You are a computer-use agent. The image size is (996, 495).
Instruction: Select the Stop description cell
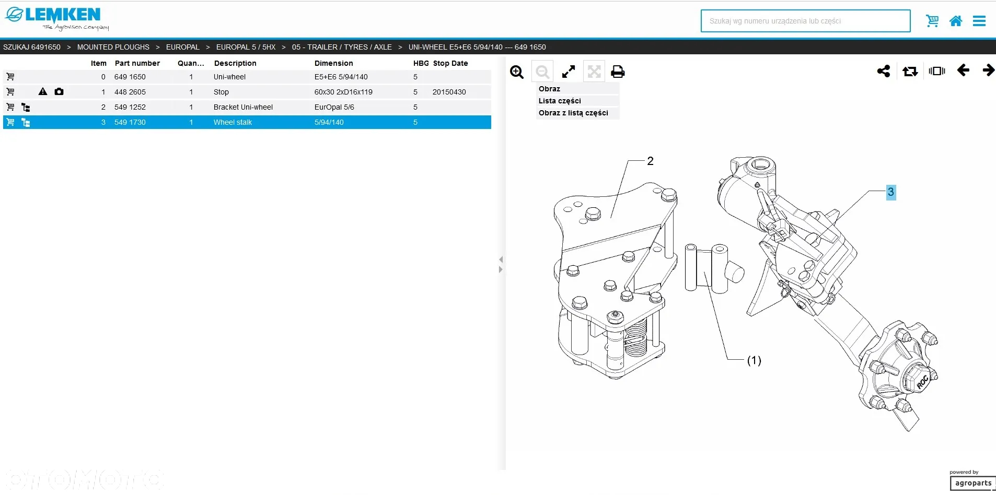221,92
